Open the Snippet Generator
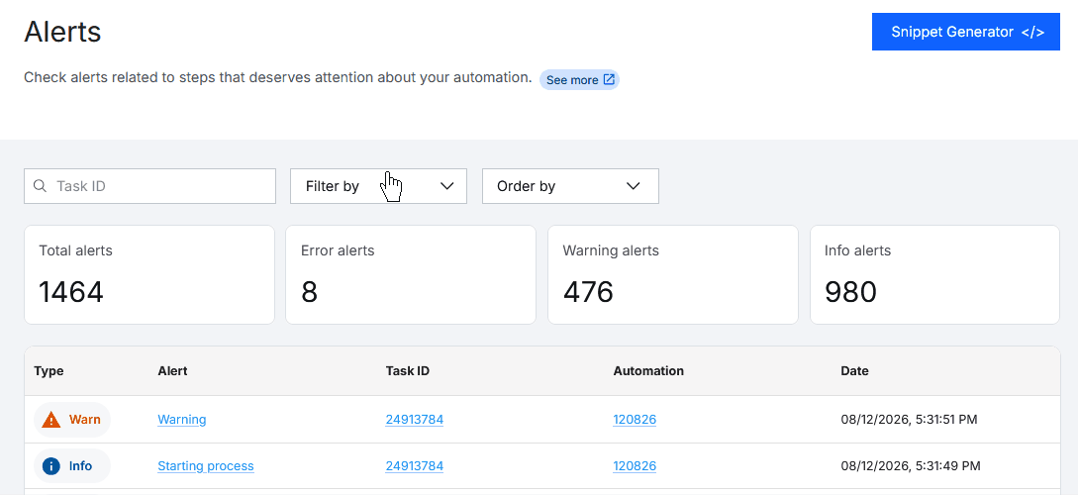 (965, 32)
